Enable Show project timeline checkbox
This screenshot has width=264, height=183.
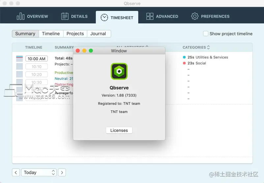click(x=206, y=34)
